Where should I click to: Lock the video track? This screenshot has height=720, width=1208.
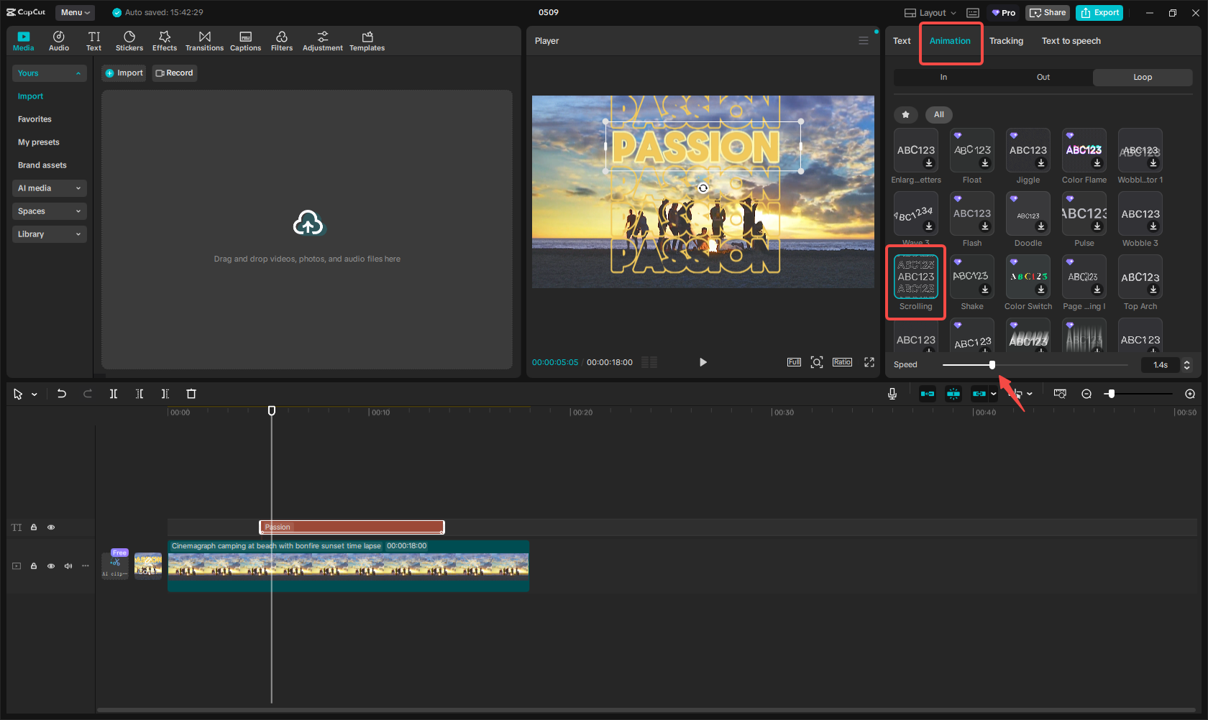[34, 566]
